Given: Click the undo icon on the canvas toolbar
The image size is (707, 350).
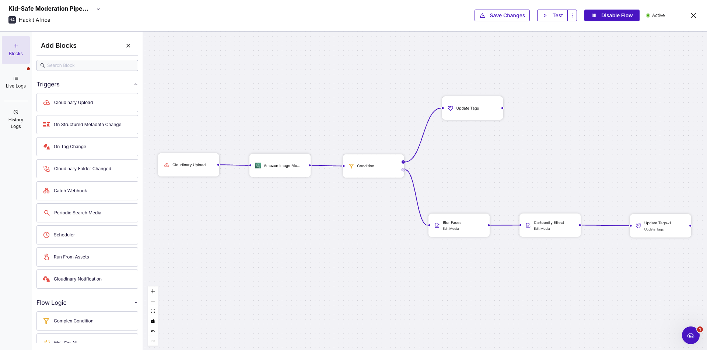Looking at the screenshot, I should [x=153, y=331].
